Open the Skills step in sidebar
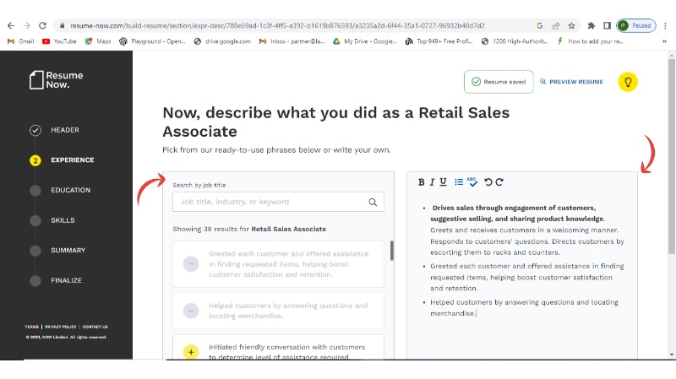 [63, 220]
